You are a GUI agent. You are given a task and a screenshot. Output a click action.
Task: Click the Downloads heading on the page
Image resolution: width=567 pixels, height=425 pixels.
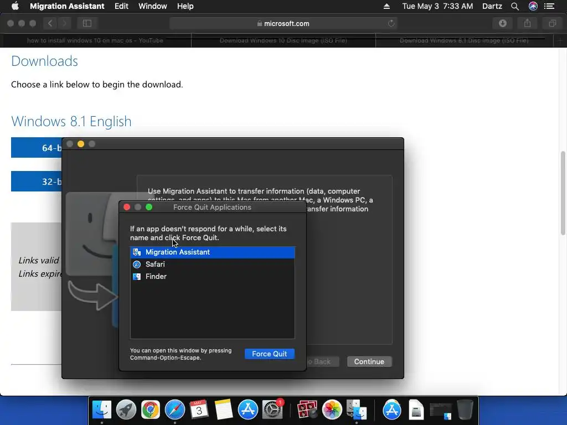point(44,61)
